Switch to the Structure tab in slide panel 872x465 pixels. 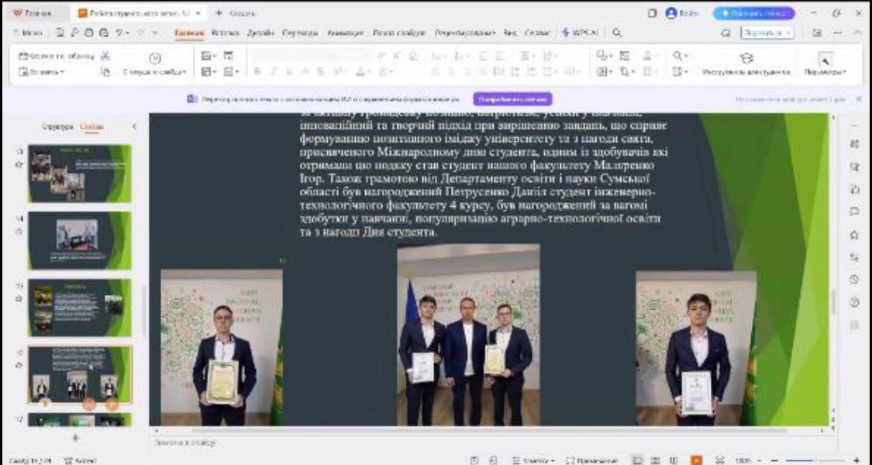(x=57, y=126)
